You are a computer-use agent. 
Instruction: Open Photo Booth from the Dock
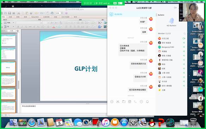(x=96, y=122)
